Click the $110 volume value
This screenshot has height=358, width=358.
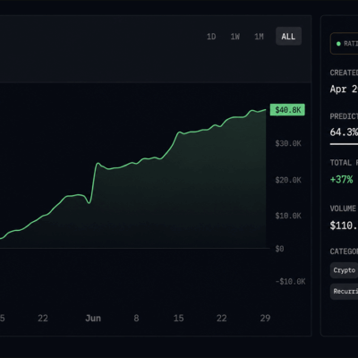344,226
